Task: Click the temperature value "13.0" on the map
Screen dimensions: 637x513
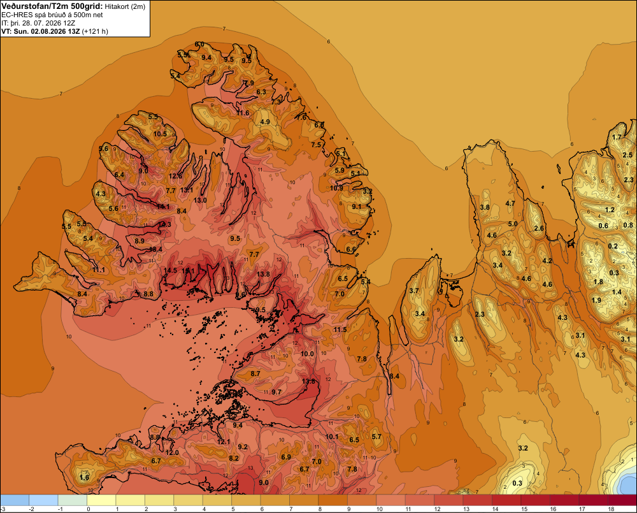Action: pos(200,200)
